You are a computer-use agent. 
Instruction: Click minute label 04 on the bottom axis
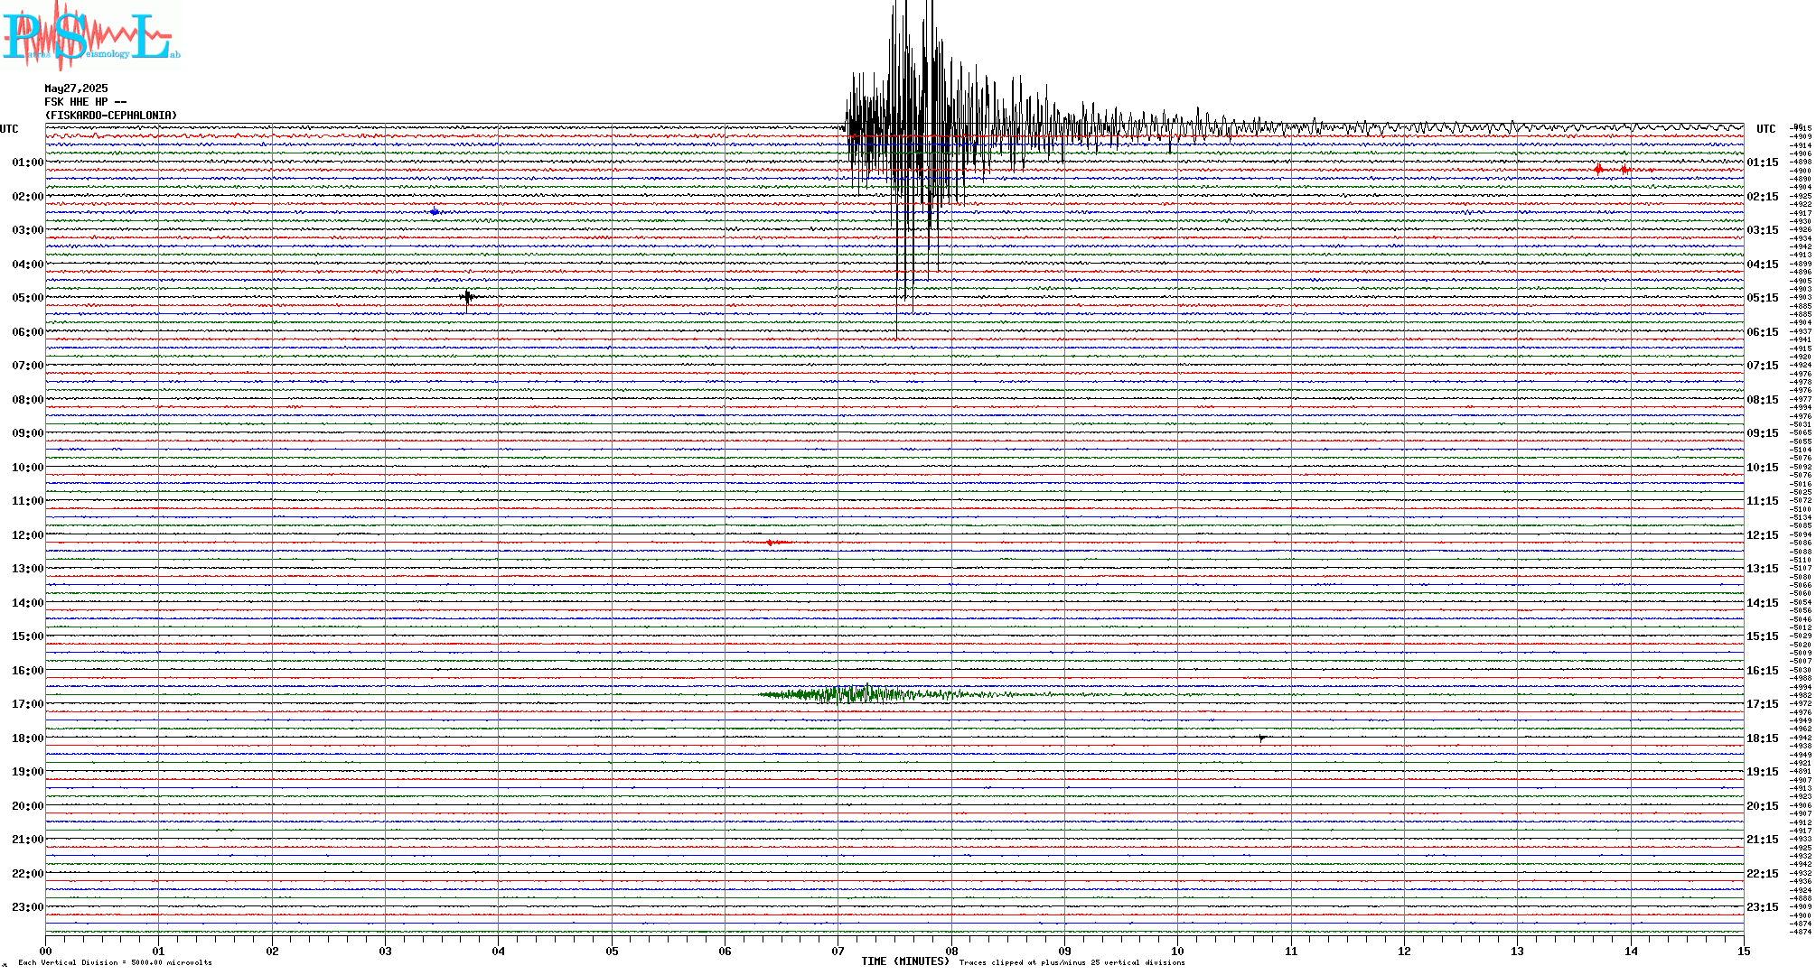[499, 951]
